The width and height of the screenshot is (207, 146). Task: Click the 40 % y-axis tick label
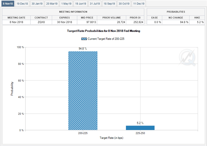click(21, 97)
